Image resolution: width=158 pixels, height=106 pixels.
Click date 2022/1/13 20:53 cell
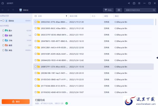(76, 86)
